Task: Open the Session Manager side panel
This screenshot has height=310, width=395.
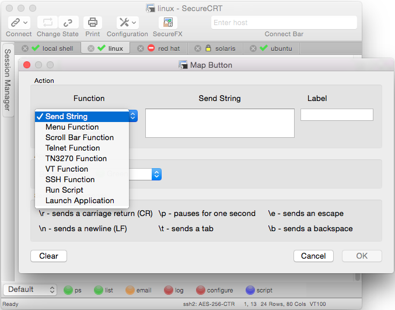Action: tap(8, 80)
